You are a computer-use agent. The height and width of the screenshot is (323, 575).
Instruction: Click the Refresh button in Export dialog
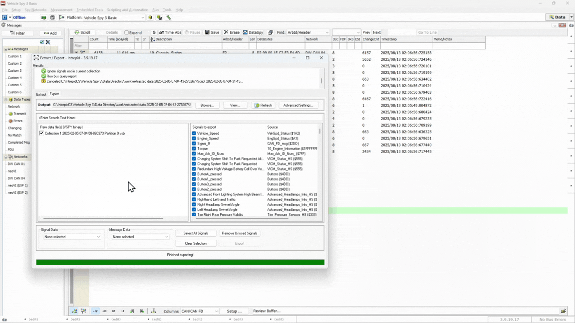(263, 105)
